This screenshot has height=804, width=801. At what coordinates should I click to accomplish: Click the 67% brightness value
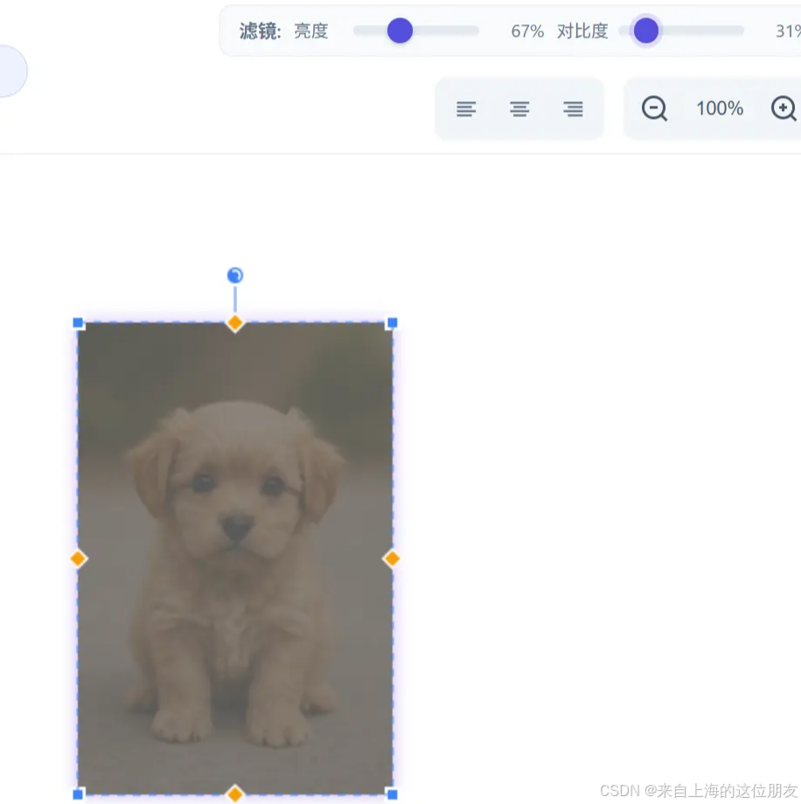pyautogui.click(x=526, y=31)
